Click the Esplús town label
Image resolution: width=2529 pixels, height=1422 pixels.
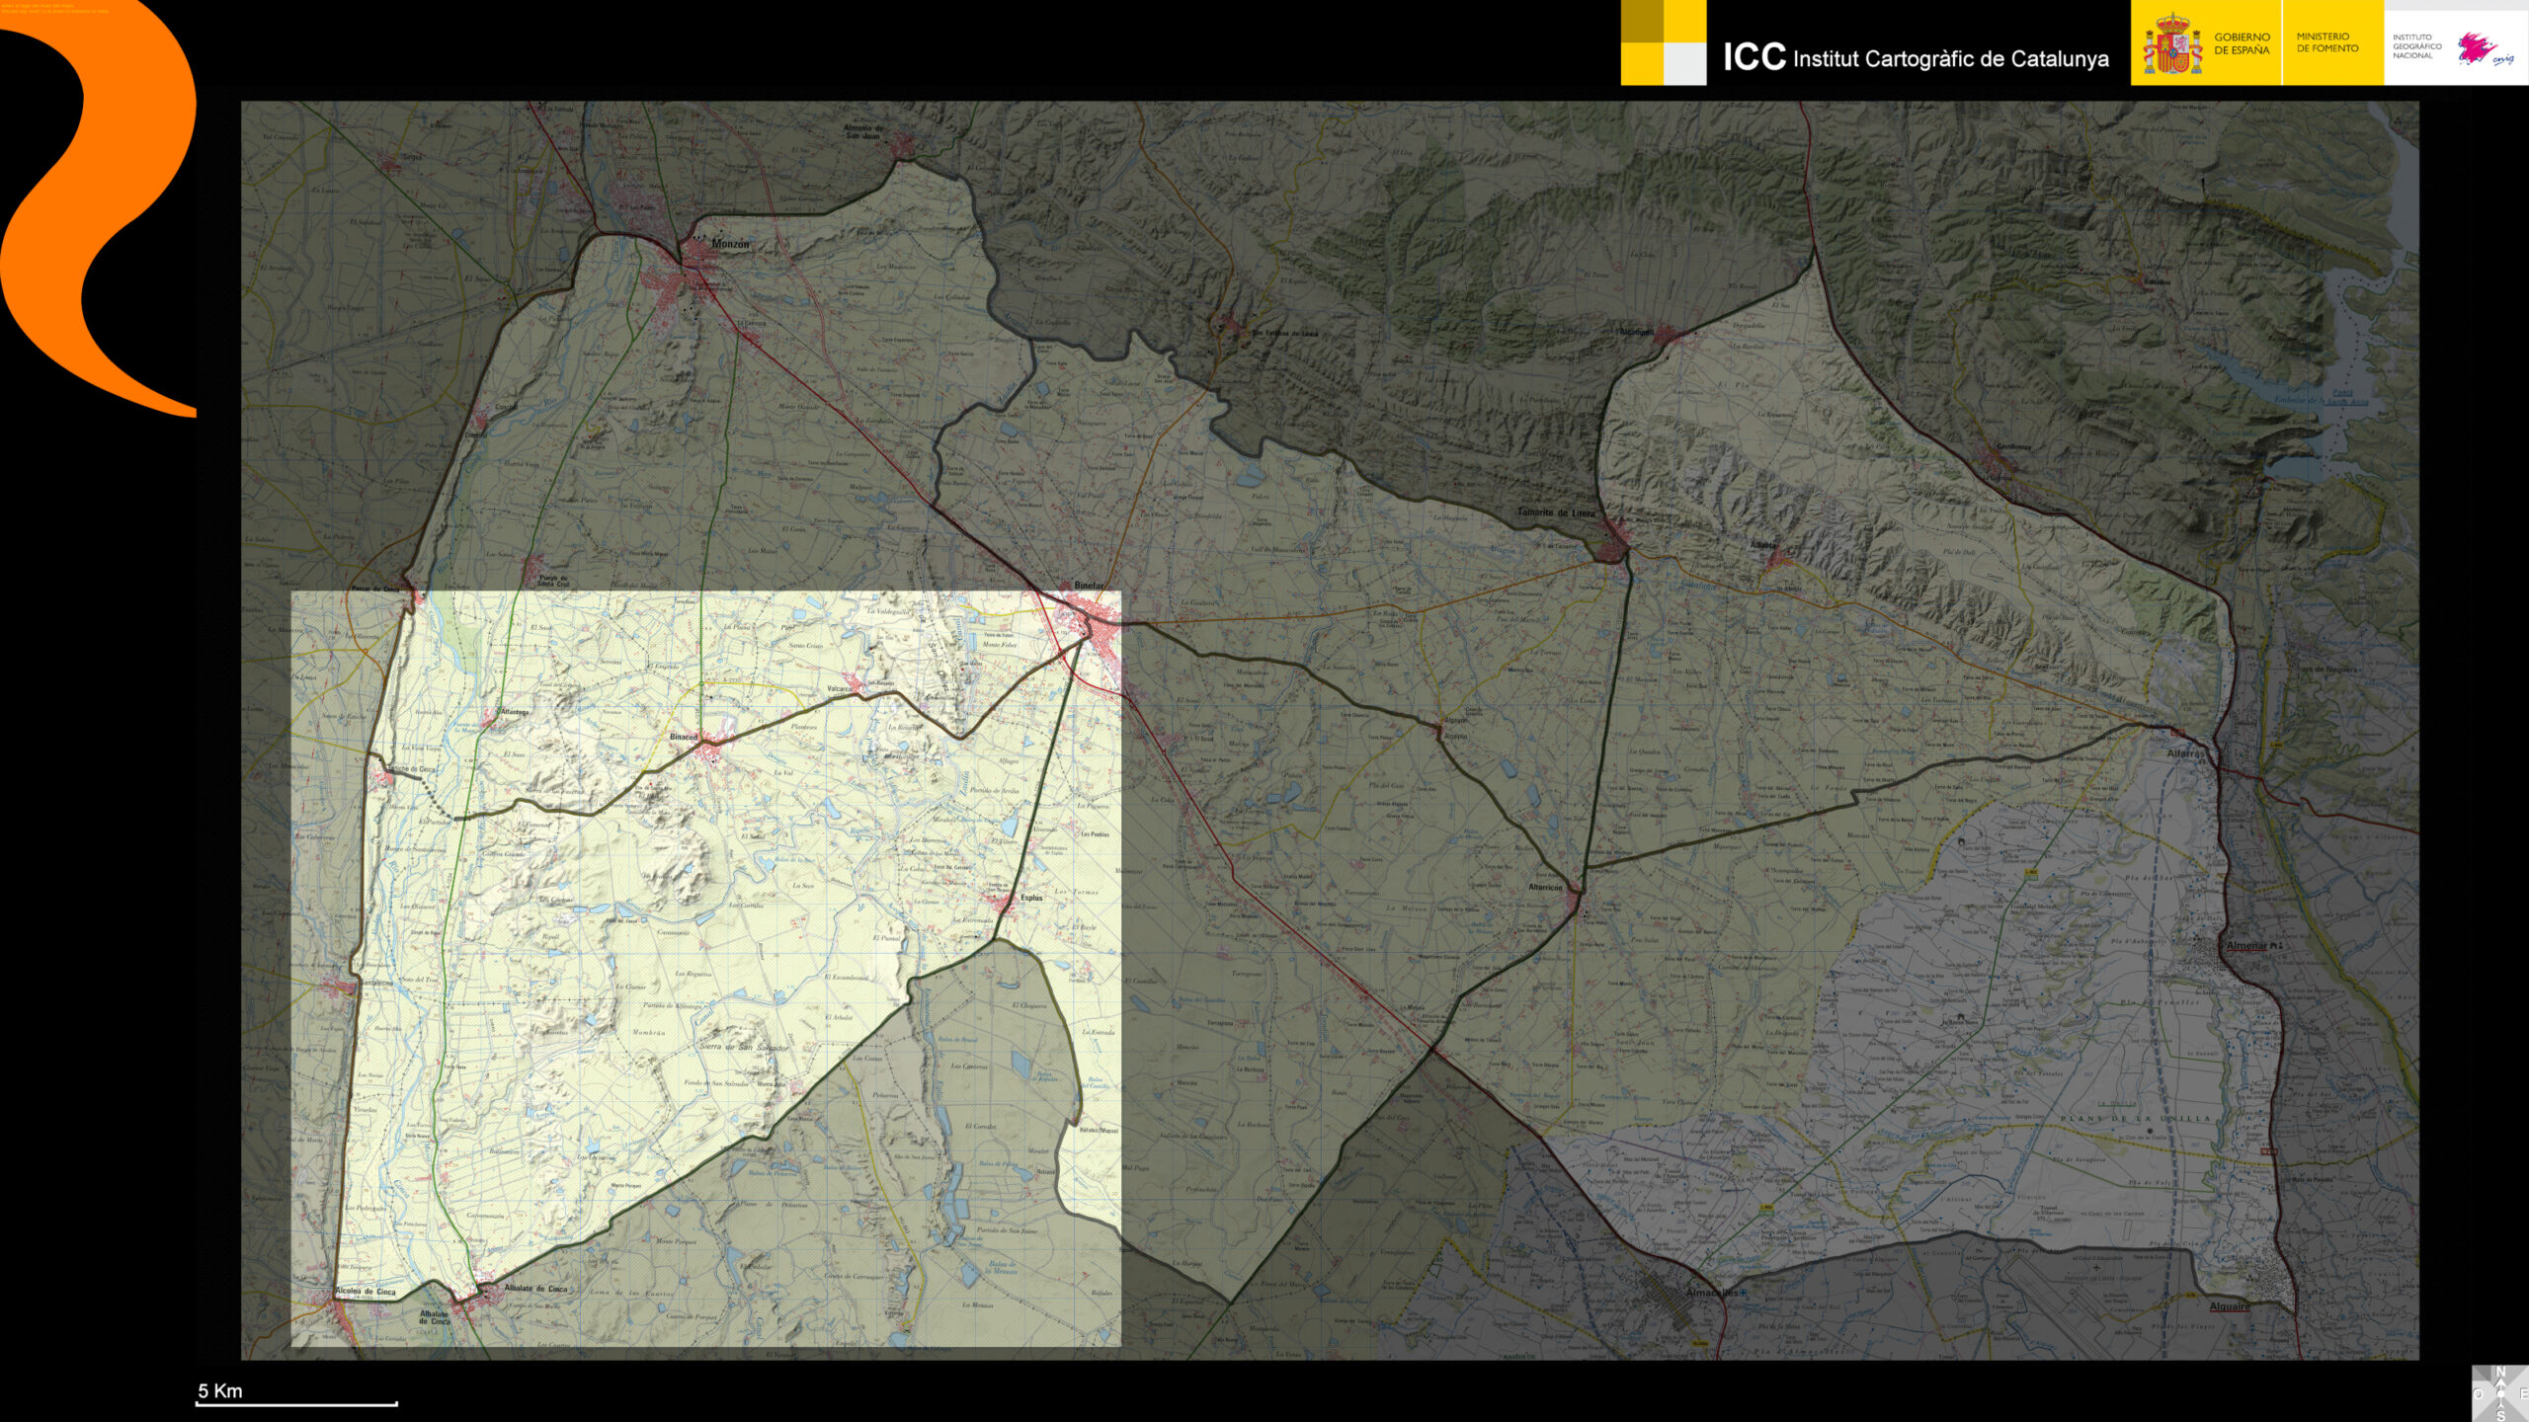(x=1031, y=898)
